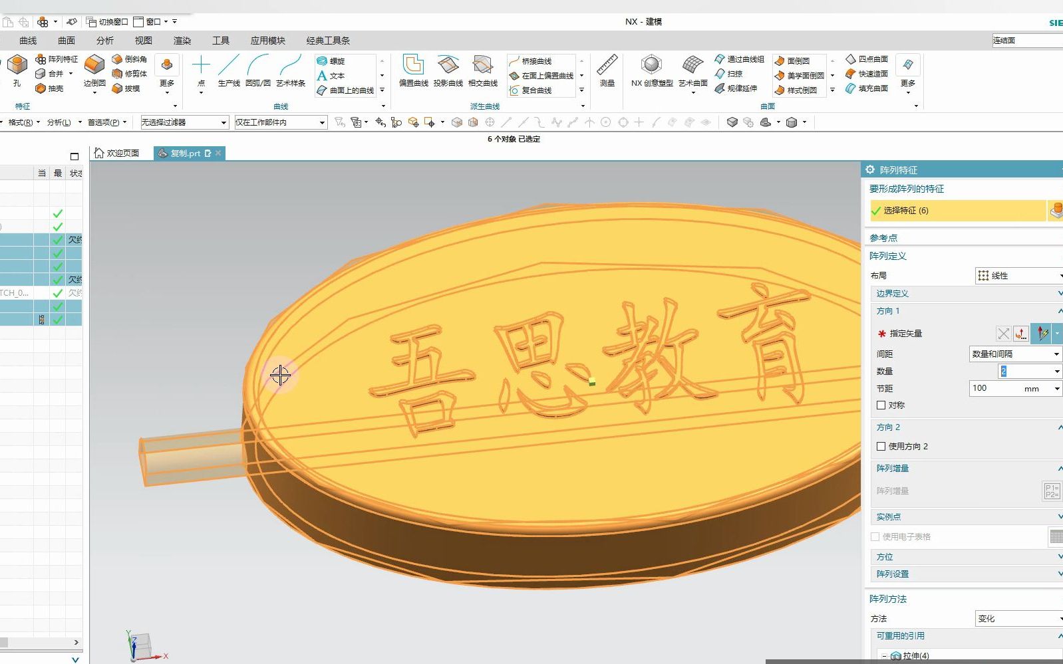Select the Studio Surface (艺术曲面) tool
1063x664 pixels.
pos(693,70)
